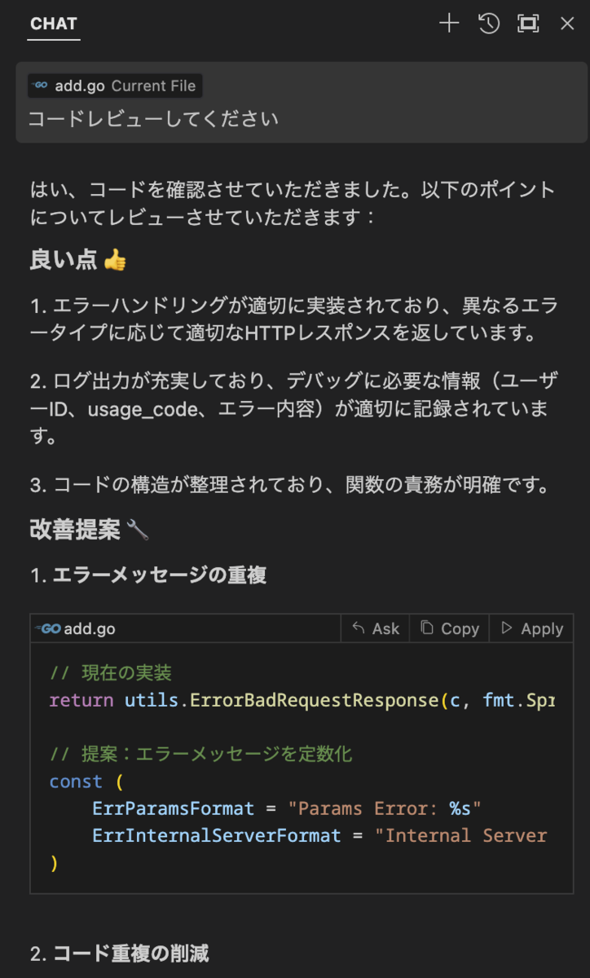Open chat history clock icon
This screenshot has width=590, height=978.
point(489,24)
